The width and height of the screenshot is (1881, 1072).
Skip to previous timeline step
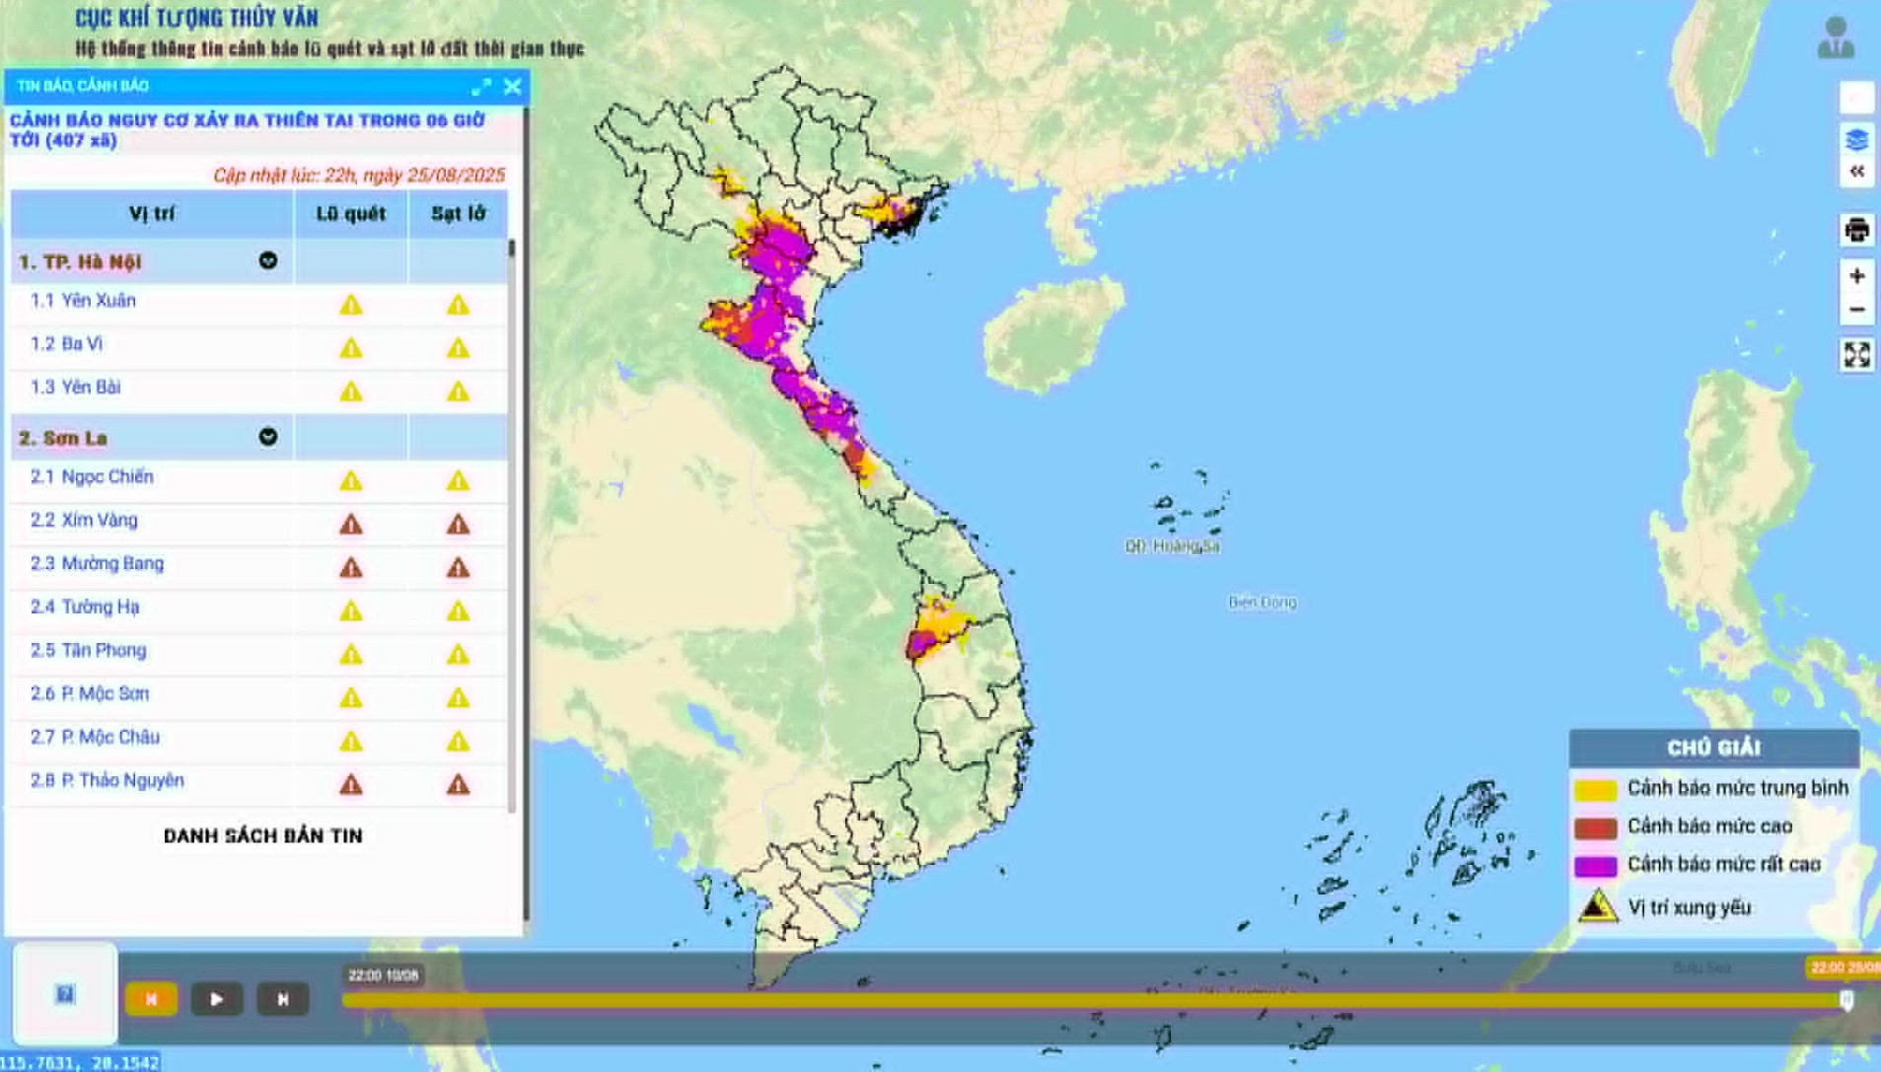coord(151,999)
